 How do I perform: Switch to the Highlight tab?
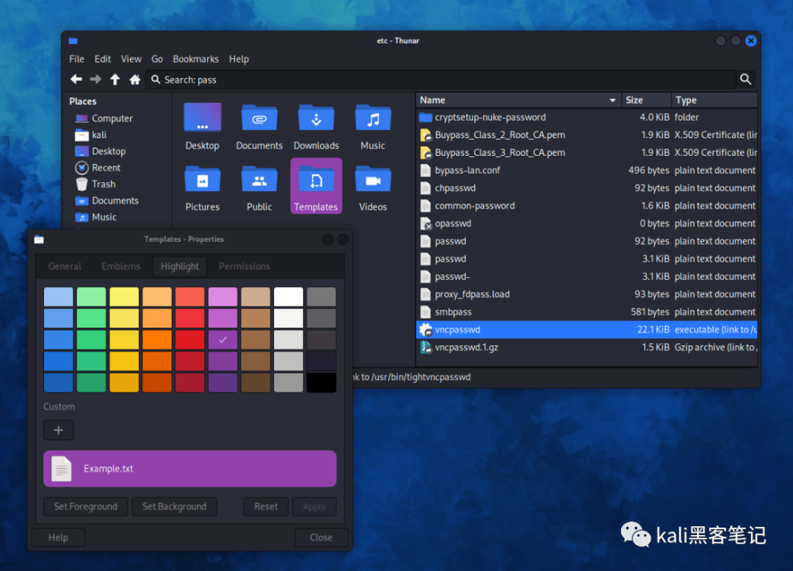pos(180,266)
